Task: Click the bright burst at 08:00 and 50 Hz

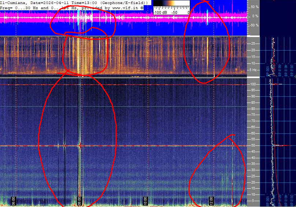Action: tap(79, 145)
